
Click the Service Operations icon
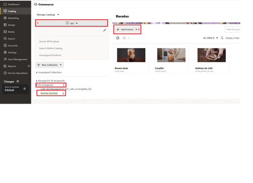tap(5, 73)
